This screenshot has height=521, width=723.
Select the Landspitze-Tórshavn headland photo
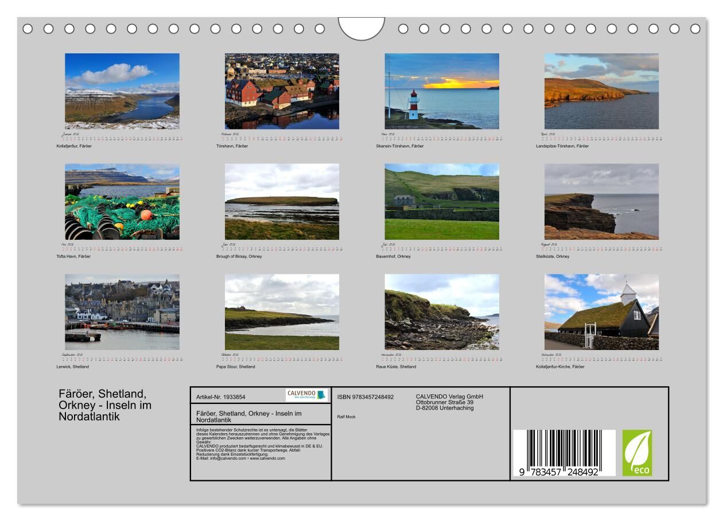[x=601, y=91]
